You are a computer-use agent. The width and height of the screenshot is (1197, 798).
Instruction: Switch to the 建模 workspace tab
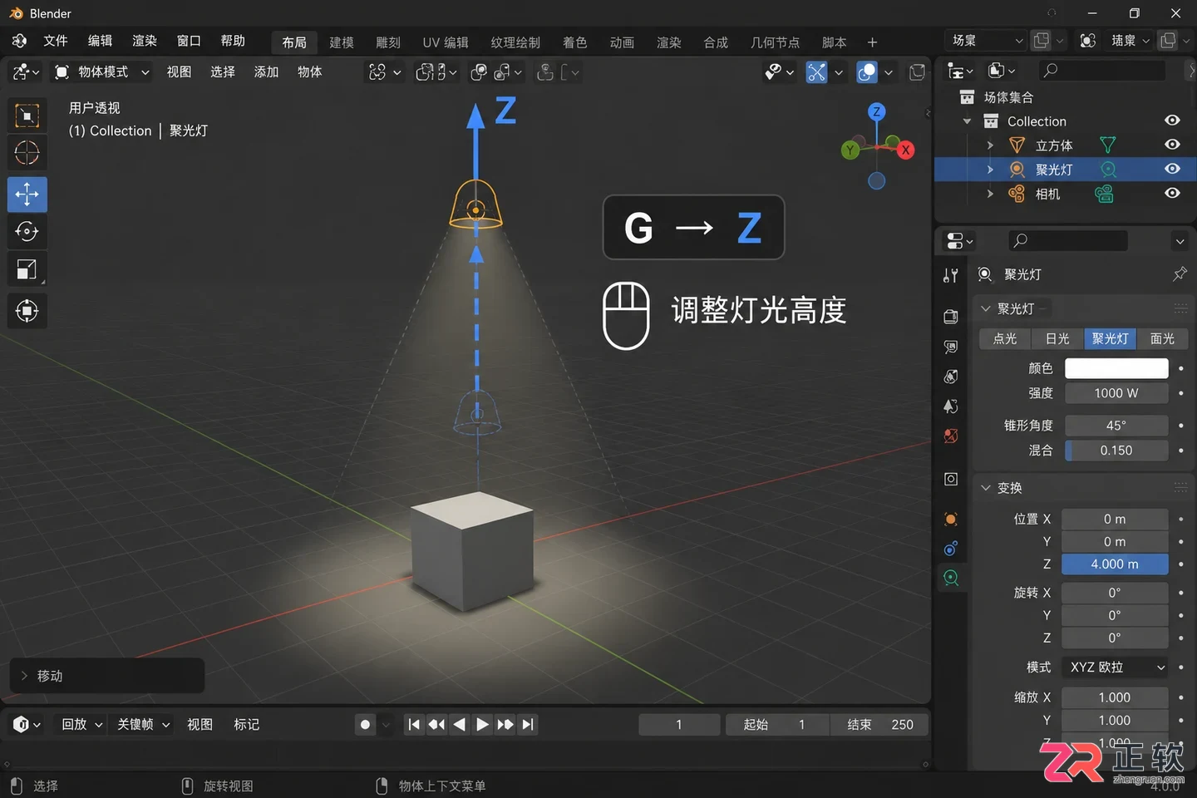point(342,42)
